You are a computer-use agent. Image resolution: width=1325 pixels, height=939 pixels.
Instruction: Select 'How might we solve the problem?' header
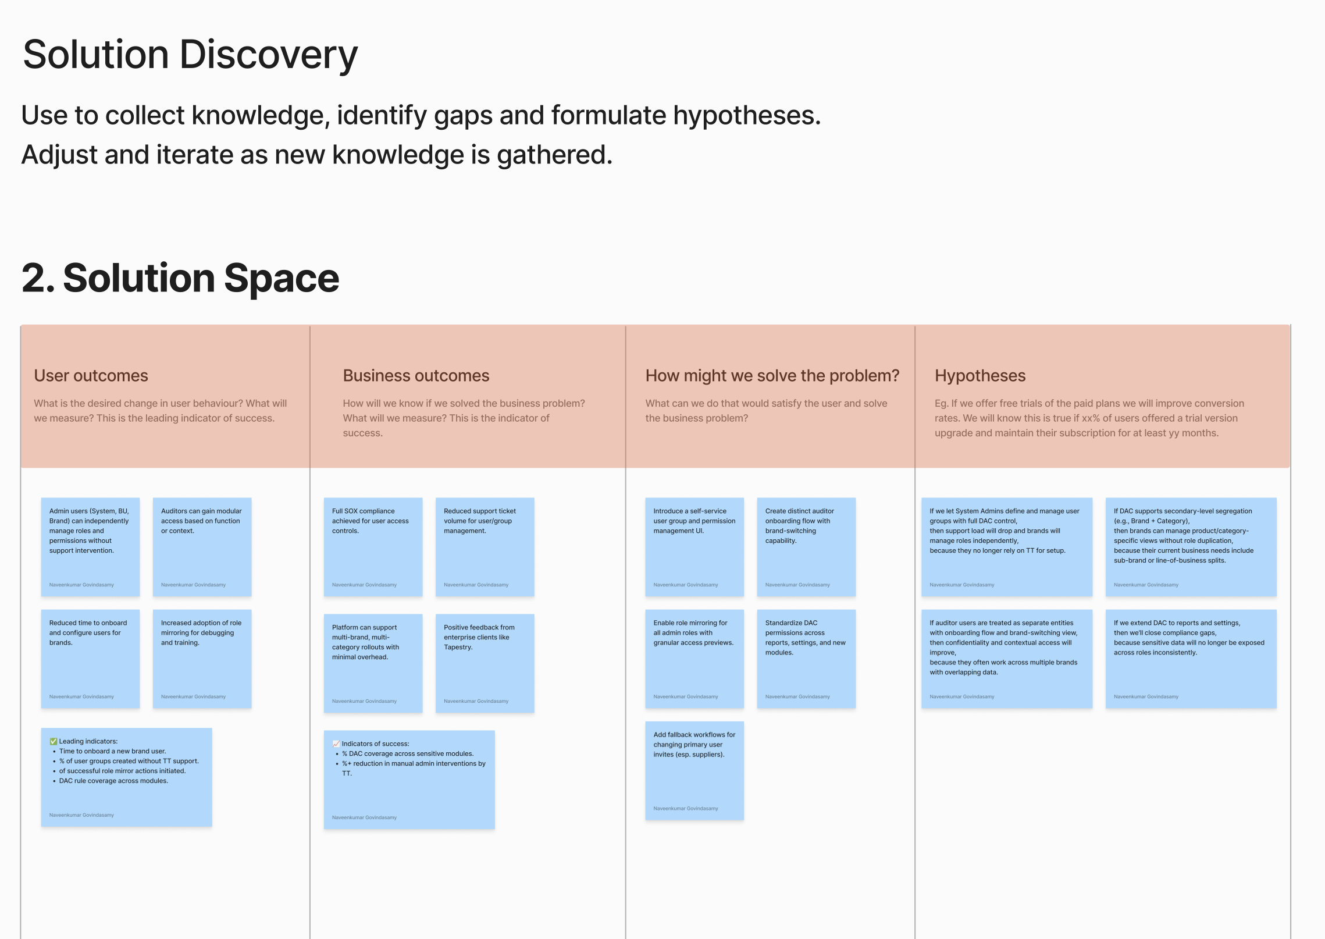pos(772,376)
